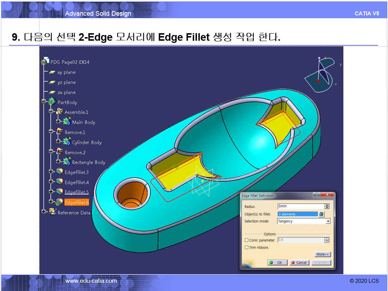Select the EdgeFillet.3 icon in tree

click(x=59, y=172)
